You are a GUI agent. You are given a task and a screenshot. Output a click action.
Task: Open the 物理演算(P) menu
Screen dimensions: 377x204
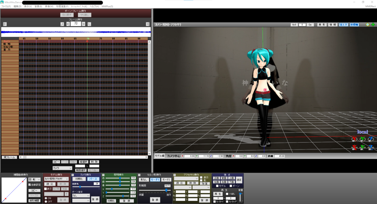(x=62, y=6)
